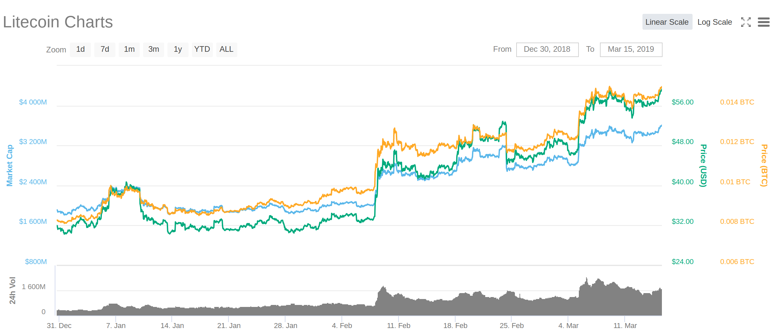Click the Zoom label text
The width and height of the screenshot is (772, 331).
pos(56,50)
